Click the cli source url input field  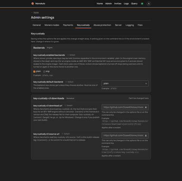click(x=125, y=135)
